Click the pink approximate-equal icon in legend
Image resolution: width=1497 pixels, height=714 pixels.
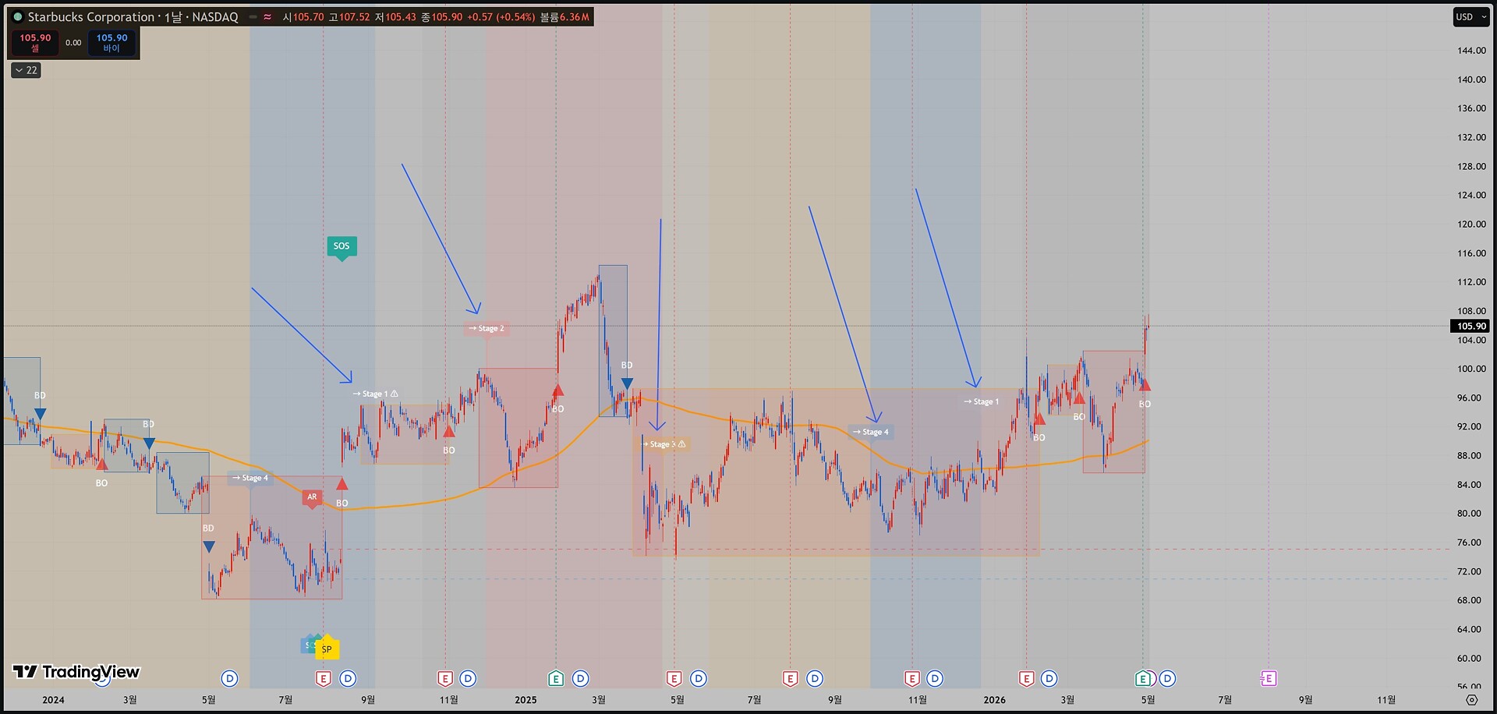(267, 16)
